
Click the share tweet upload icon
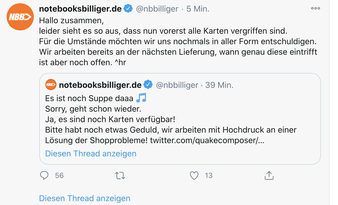point(269,175)
